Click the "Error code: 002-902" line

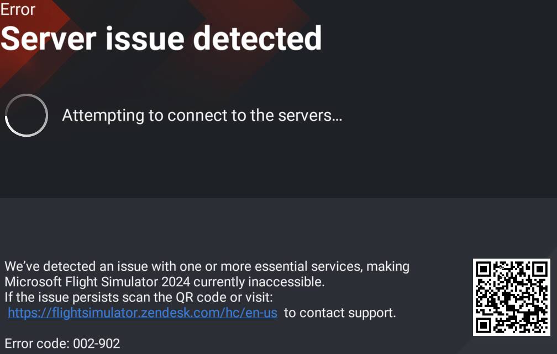click(62, 344)
